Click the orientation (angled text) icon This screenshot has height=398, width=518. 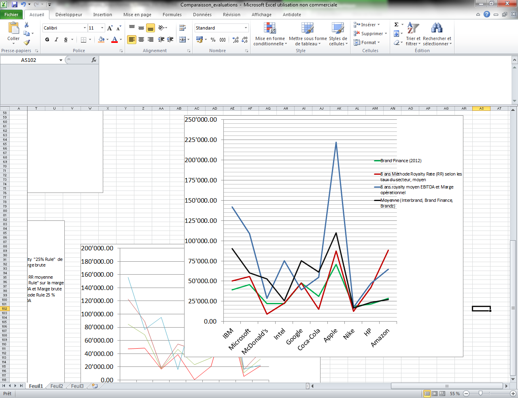point(161,28)
